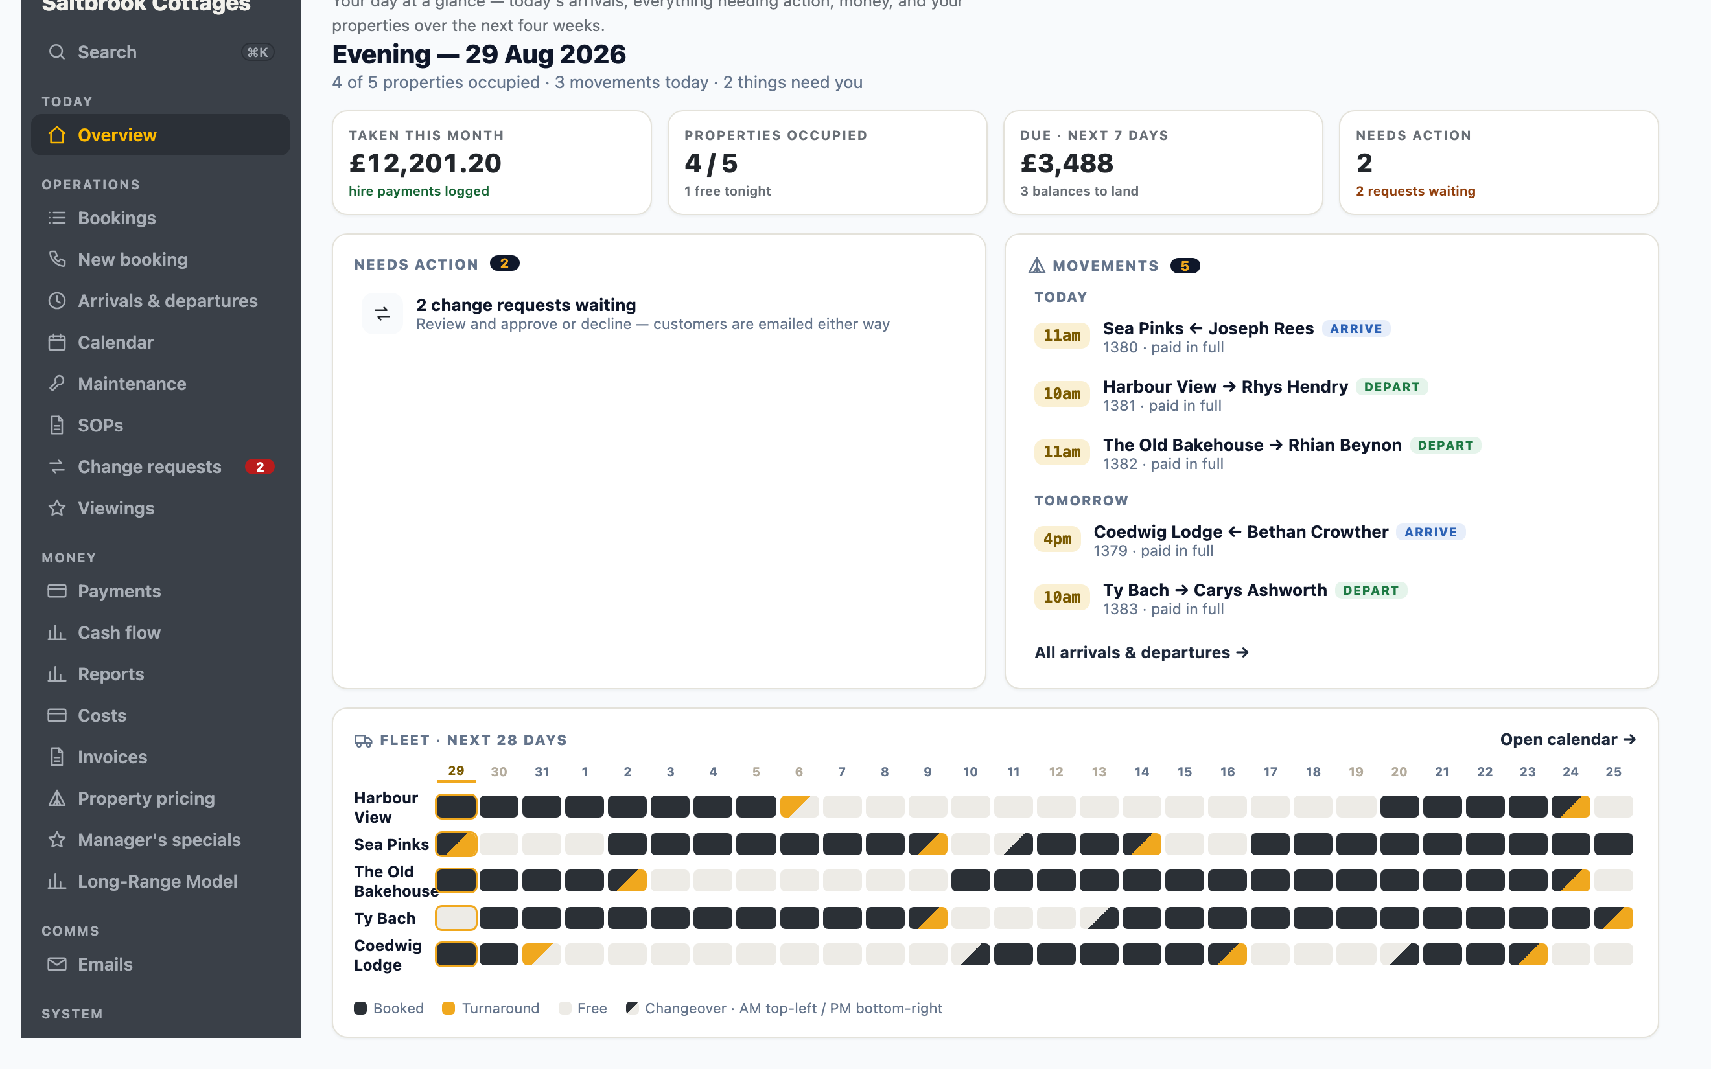Click the Viewings star icon
Viewport: 1711px width, 1069px height.
pos(56,509)
